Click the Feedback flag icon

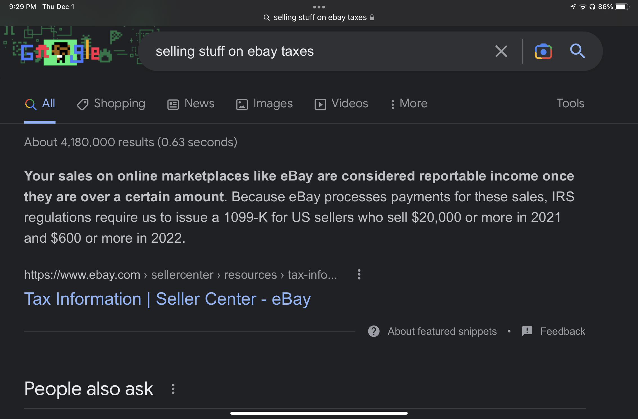527,331
